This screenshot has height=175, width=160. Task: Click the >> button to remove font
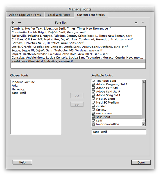click(x=77, y=105)
